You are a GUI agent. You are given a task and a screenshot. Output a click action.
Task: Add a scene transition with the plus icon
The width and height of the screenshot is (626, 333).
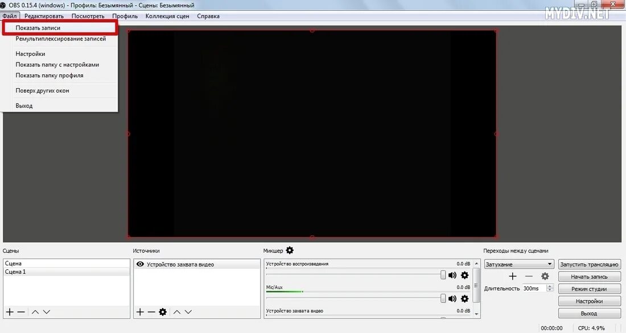tap(513, 276)
